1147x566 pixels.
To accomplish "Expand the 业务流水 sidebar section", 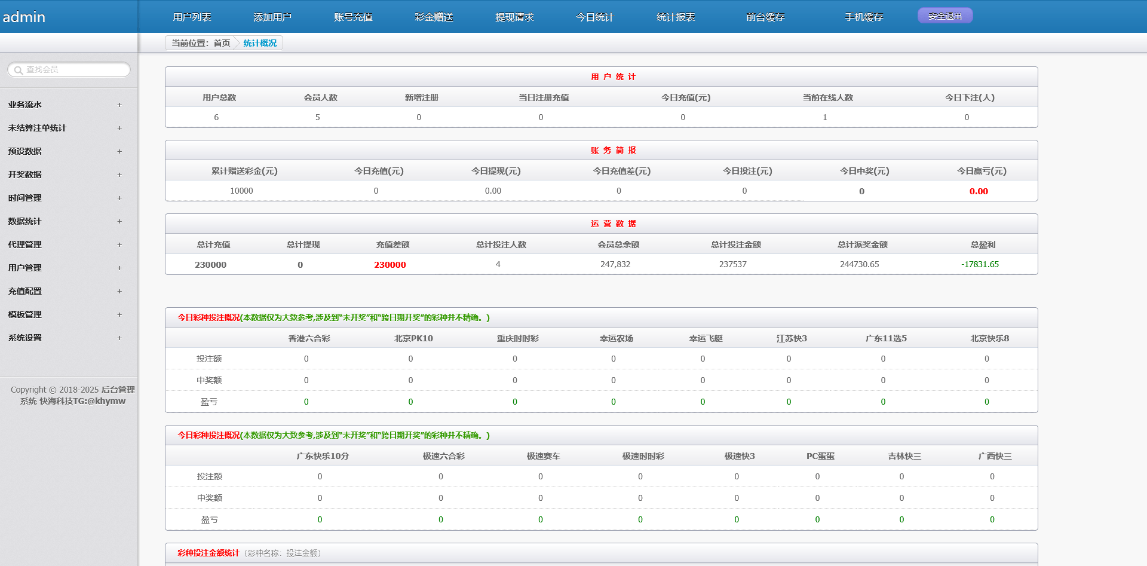I will tap(25, 105).
